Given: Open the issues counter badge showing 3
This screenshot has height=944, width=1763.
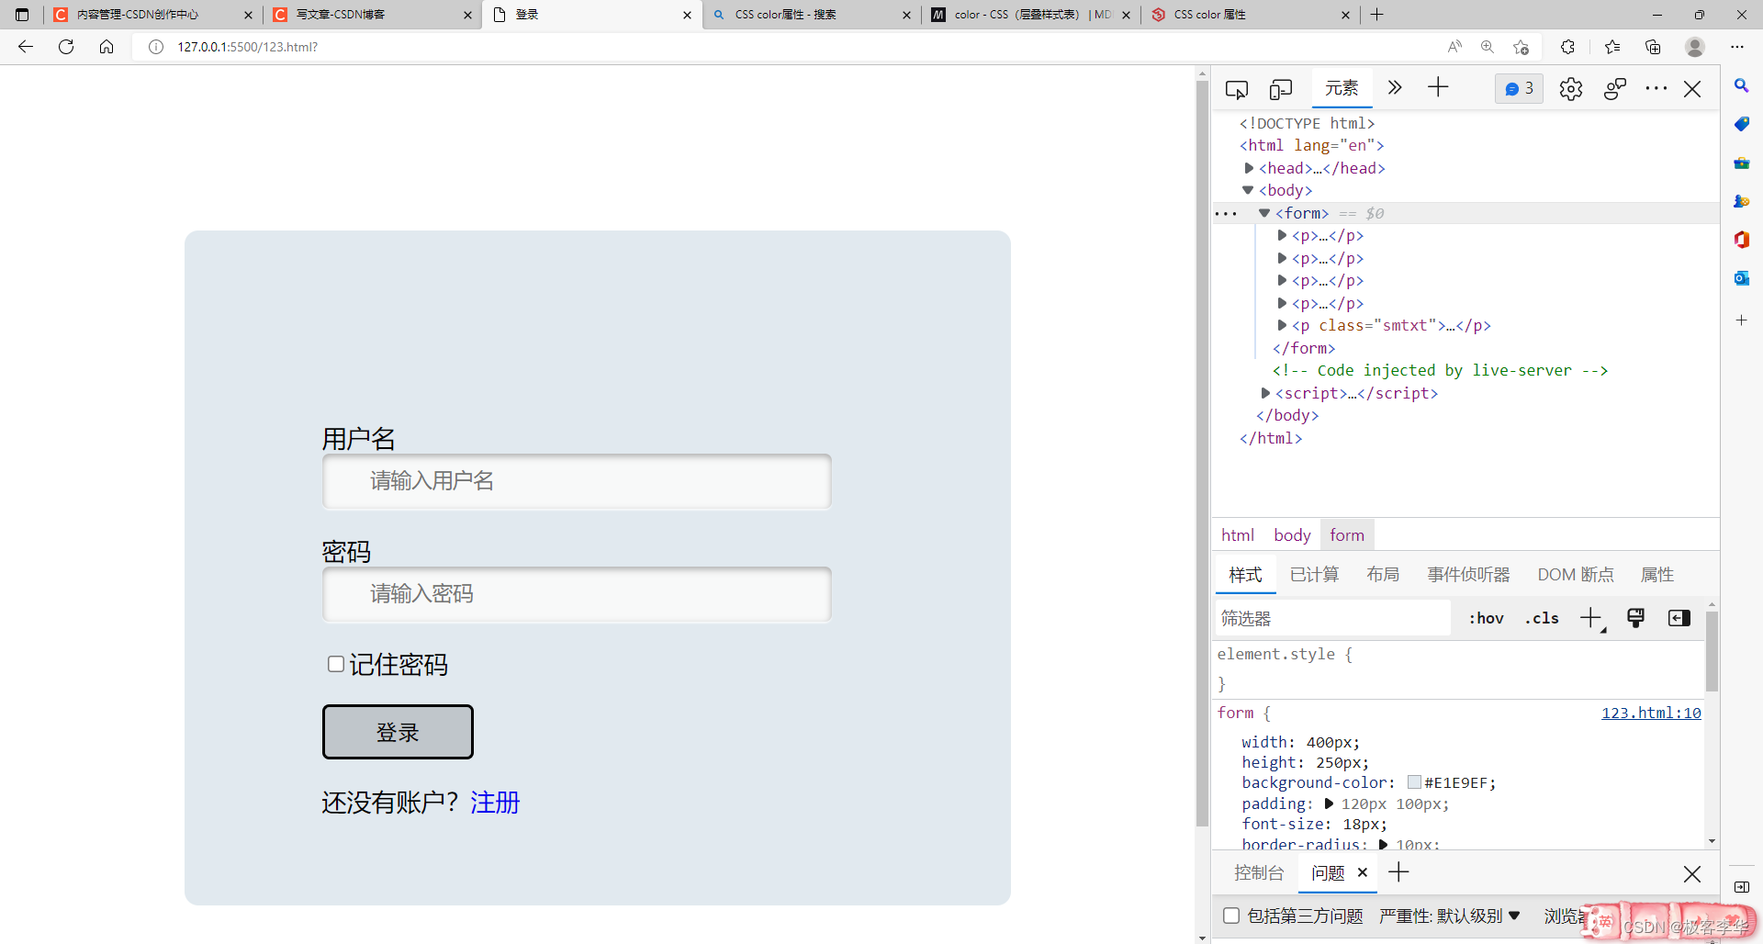Looking at the screenshot, I should click(1520, 89).
